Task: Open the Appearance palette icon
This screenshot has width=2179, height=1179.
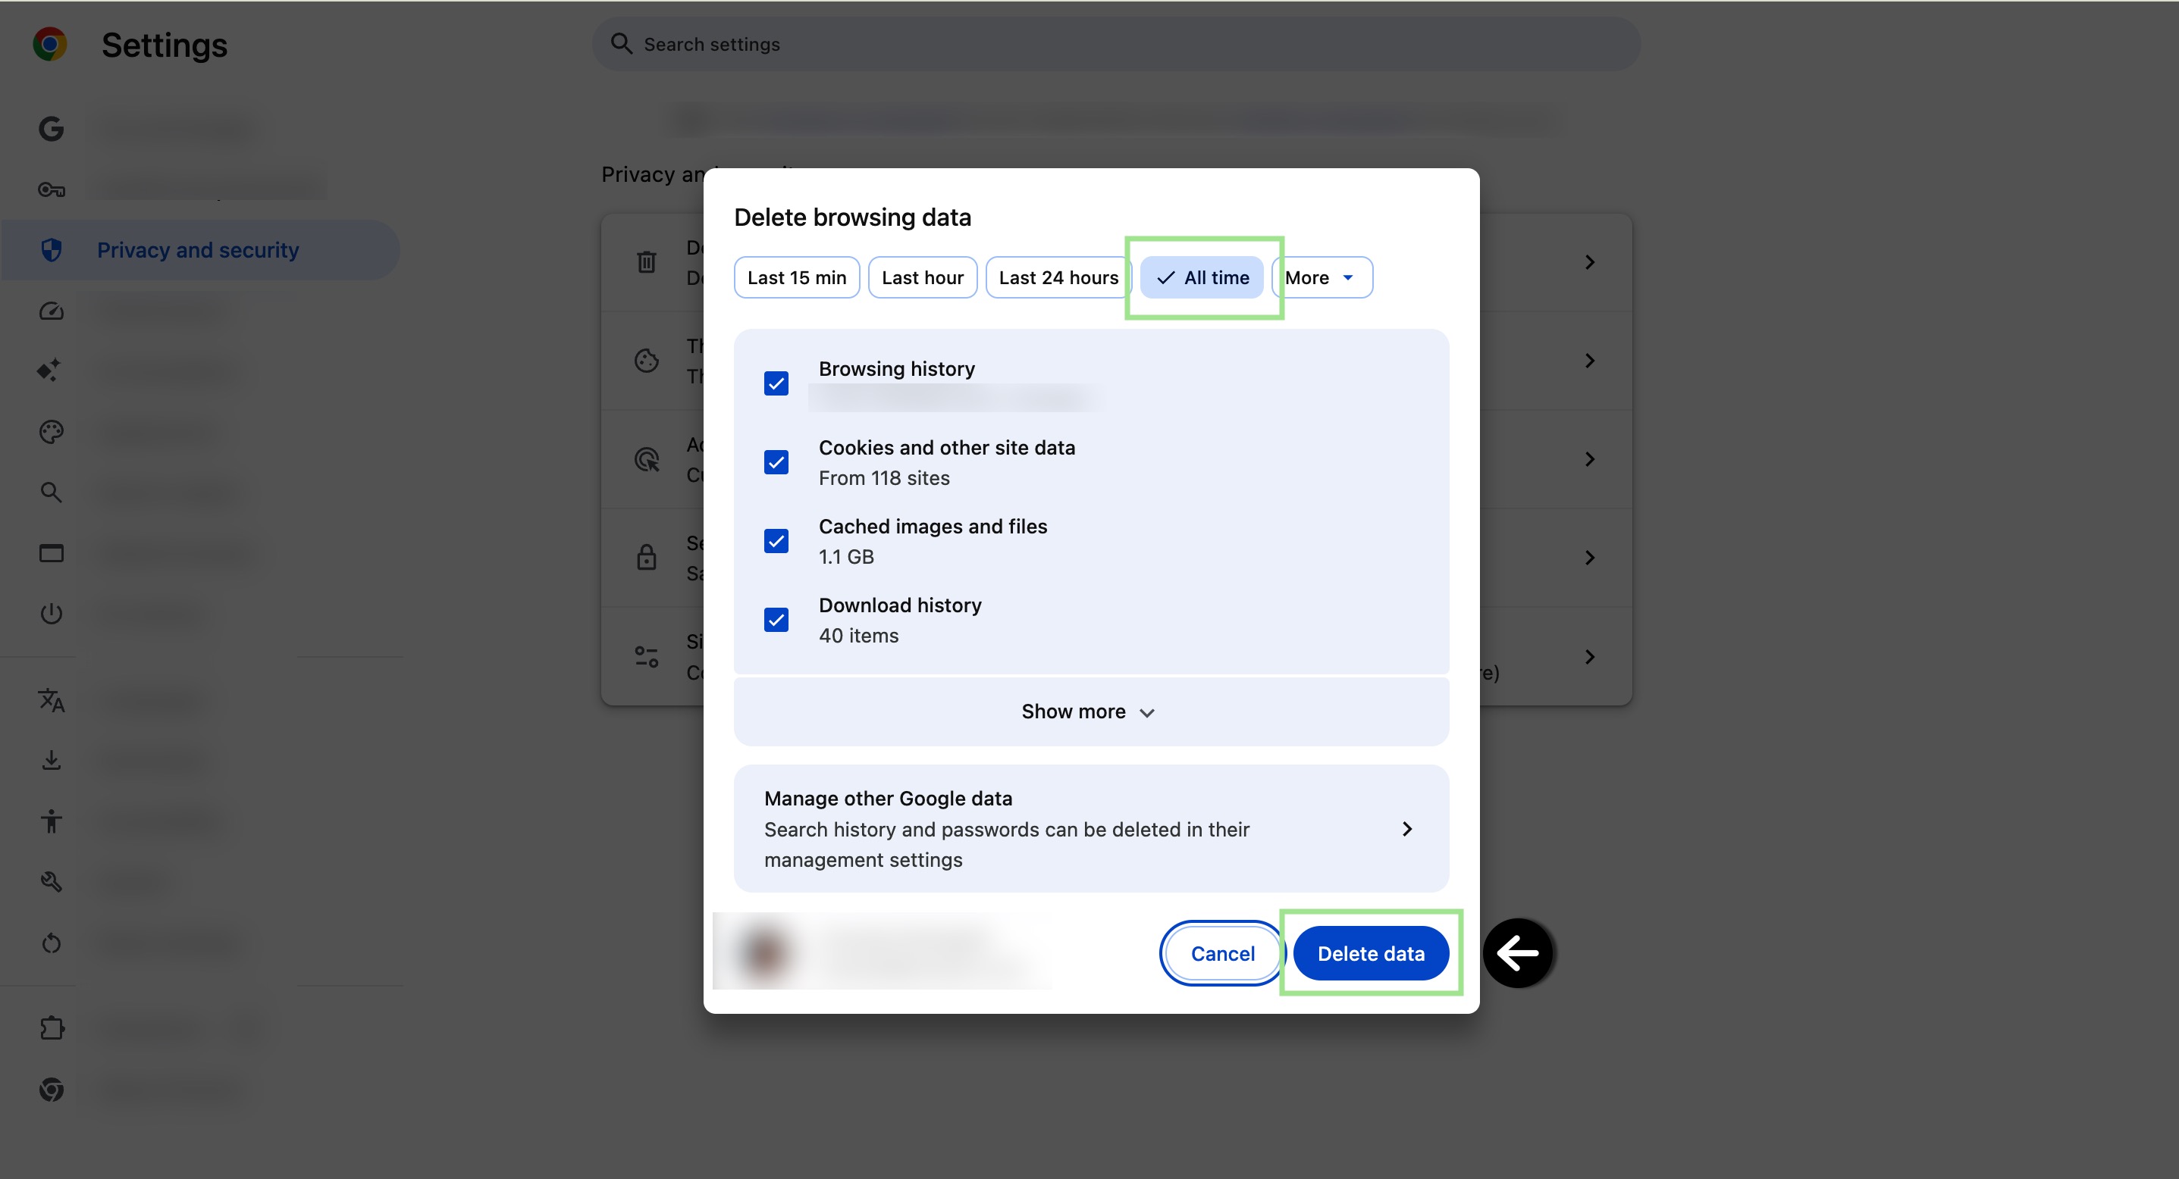Action: tap(51, 432)
